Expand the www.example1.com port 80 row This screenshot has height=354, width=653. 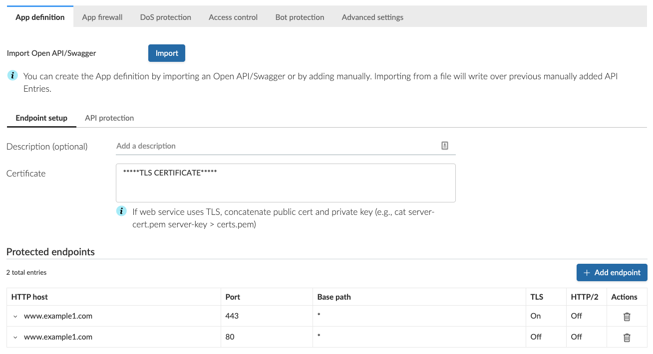pyautogui.click(x=15, y=337)
